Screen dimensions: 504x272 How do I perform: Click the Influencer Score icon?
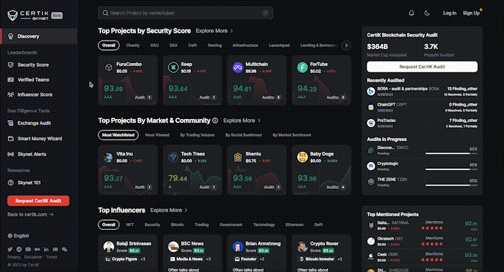pyautogui.click(x=11, y=94)
